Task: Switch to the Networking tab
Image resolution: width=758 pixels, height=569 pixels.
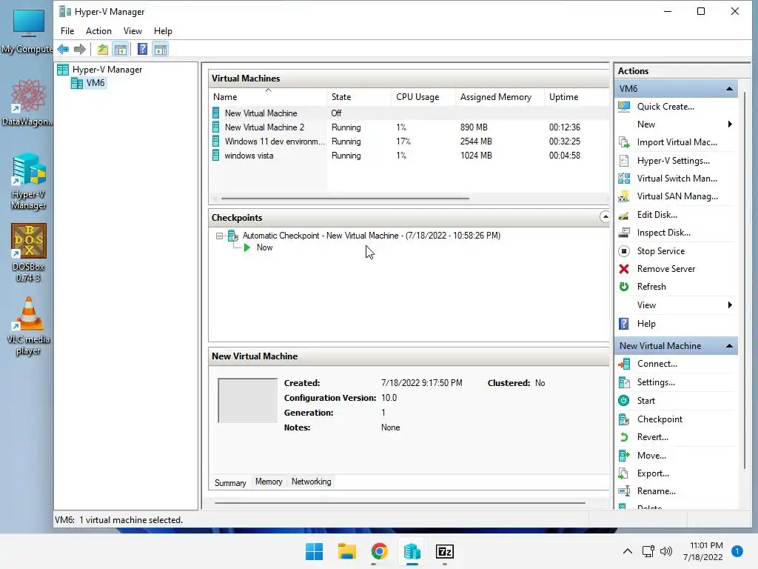Action: click(x=312, y=482)
